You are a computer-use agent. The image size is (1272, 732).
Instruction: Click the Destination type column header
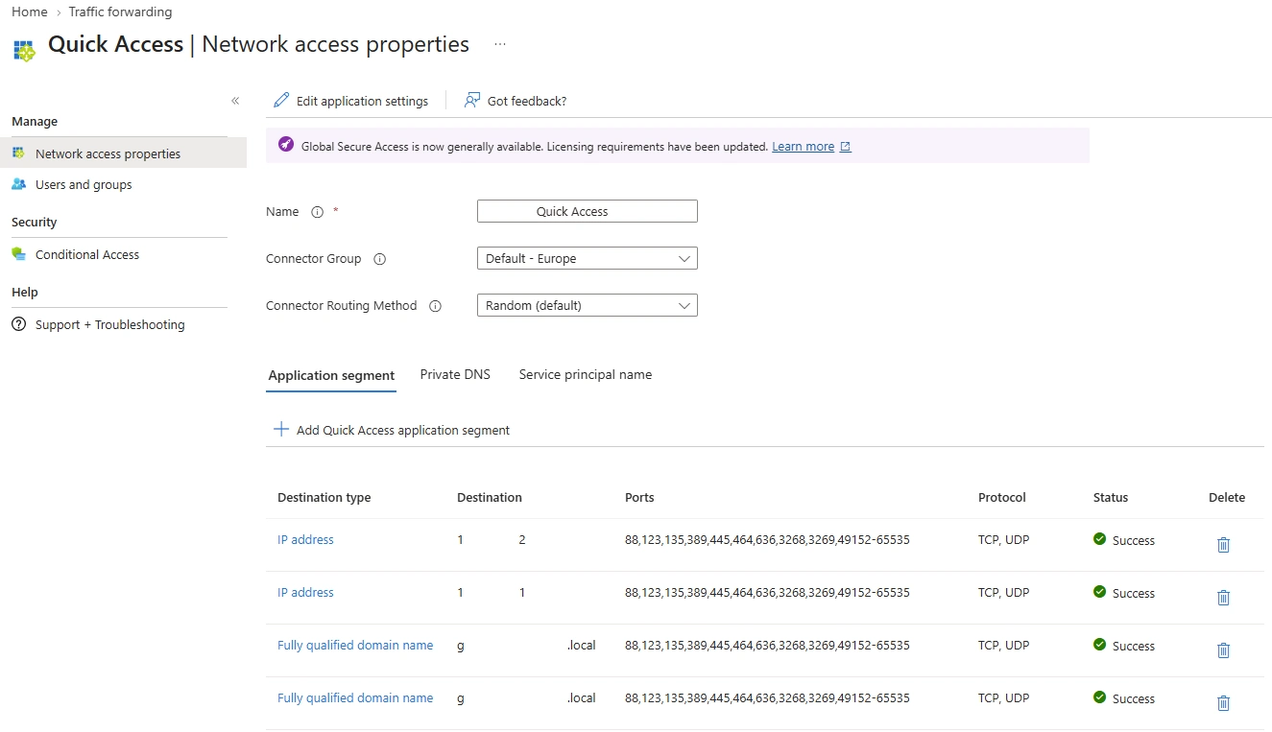(324, 497)
